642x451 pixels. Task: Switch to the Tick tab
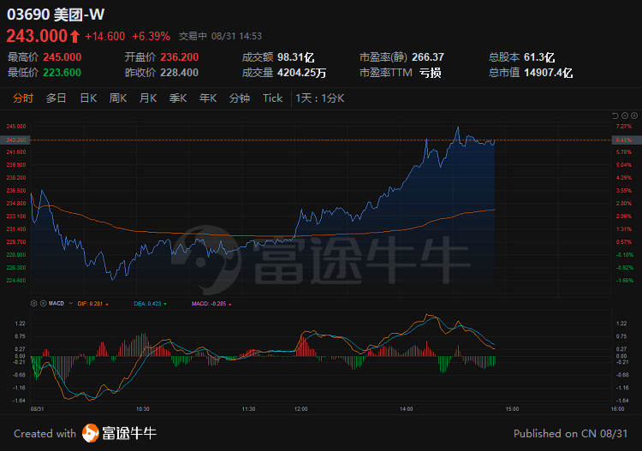(273, 98)
